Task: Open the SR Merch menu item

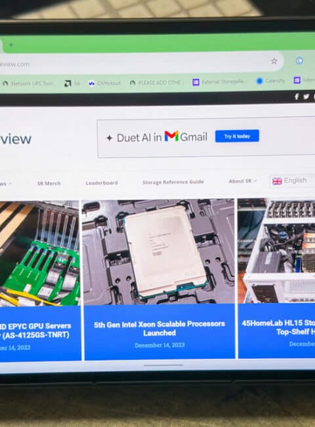Action: 49,183
